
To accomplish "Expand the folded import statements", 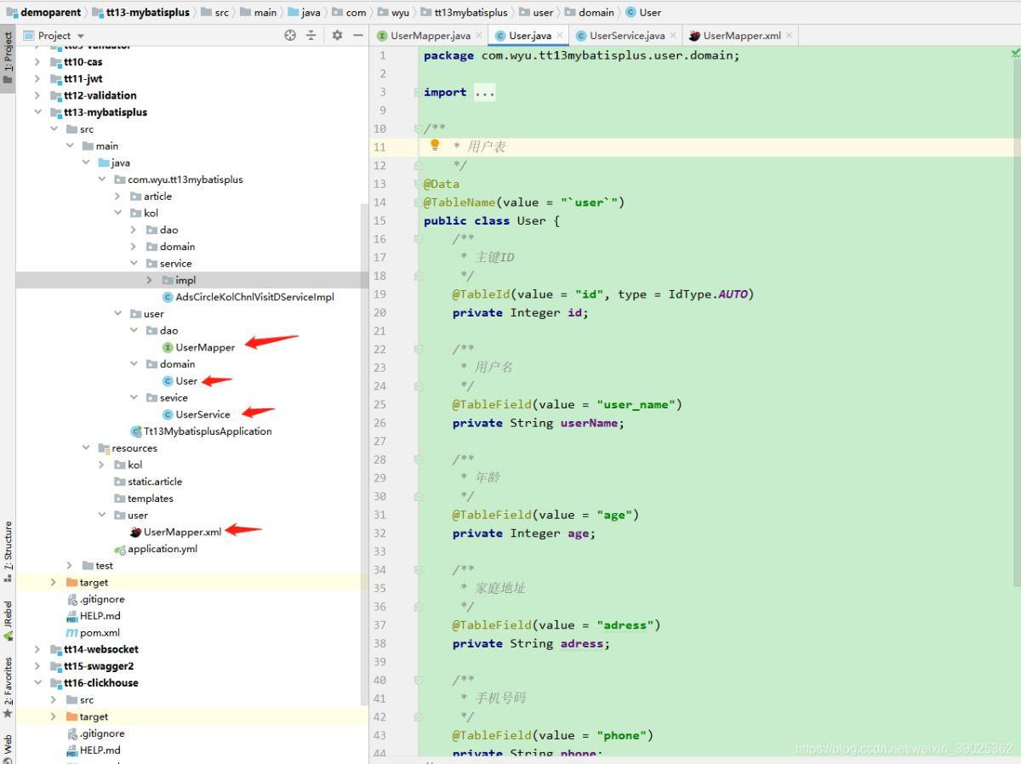I will tap(484, 92).
